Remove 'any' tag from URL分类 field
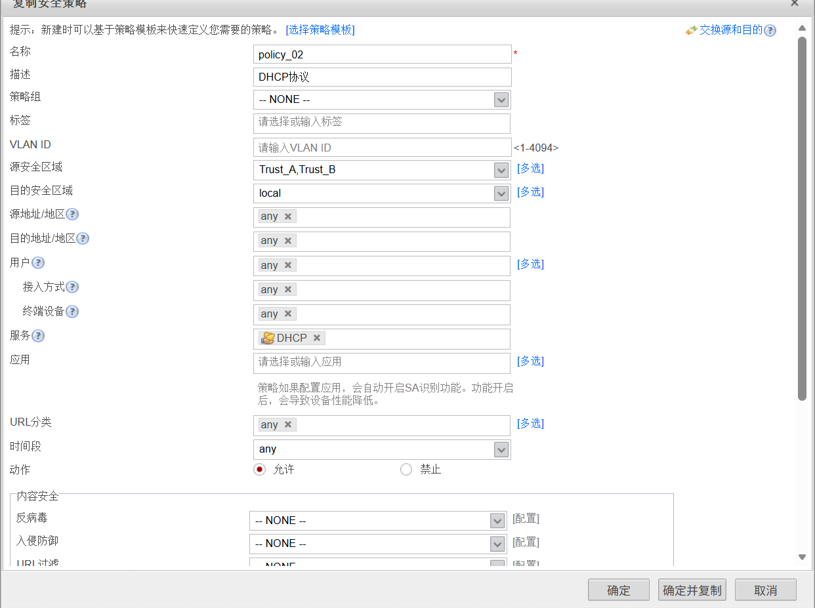 tap(287, 424)
